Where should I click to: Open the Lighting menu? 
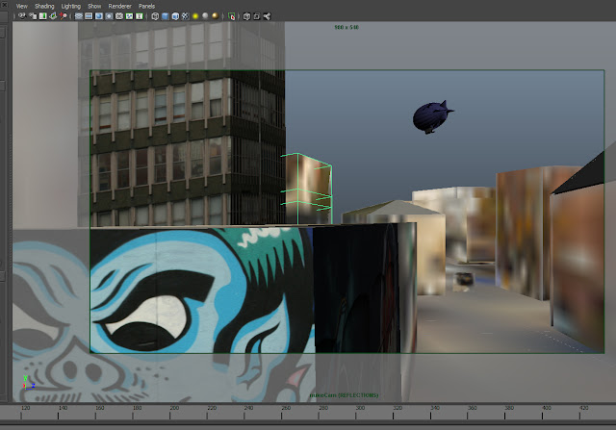tap(70, 6)
